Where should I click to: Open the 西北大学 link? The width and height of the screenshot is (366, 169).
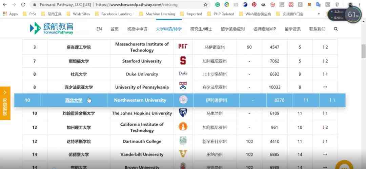coord(74,100)
